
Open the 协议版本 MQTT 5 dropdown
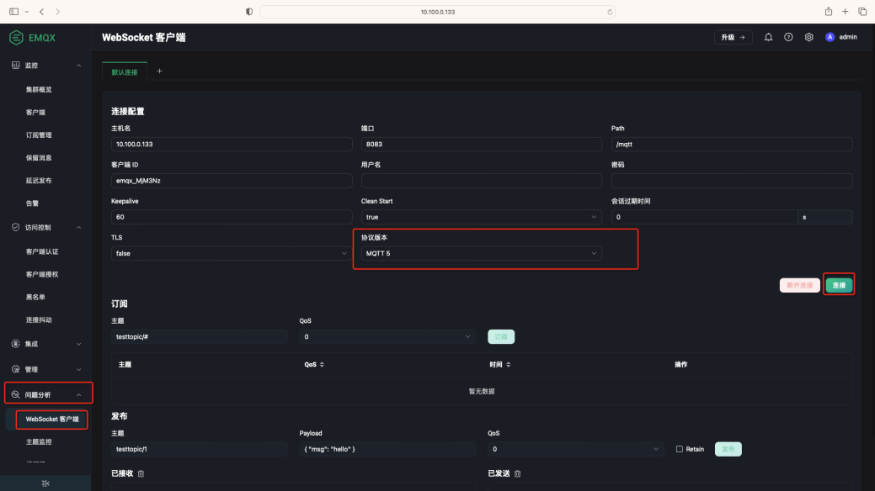point(482,253)
